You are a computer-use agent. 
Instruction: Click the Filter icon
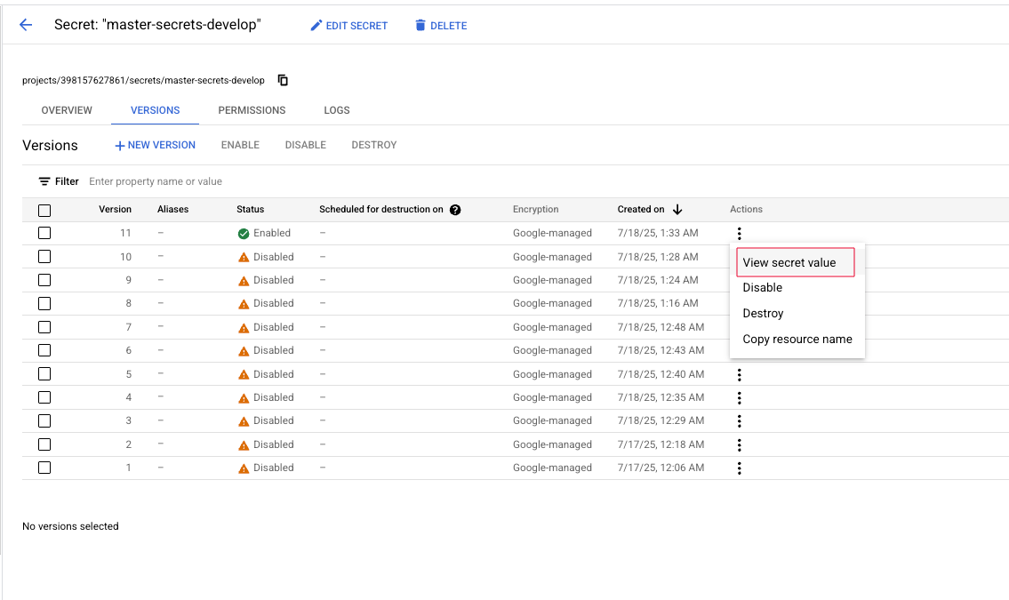pyautogui.click(x=44, y=181)
